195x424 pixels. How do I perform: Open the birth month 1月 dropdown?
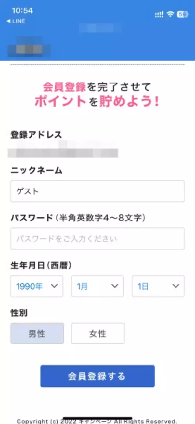tap(97, 286)
